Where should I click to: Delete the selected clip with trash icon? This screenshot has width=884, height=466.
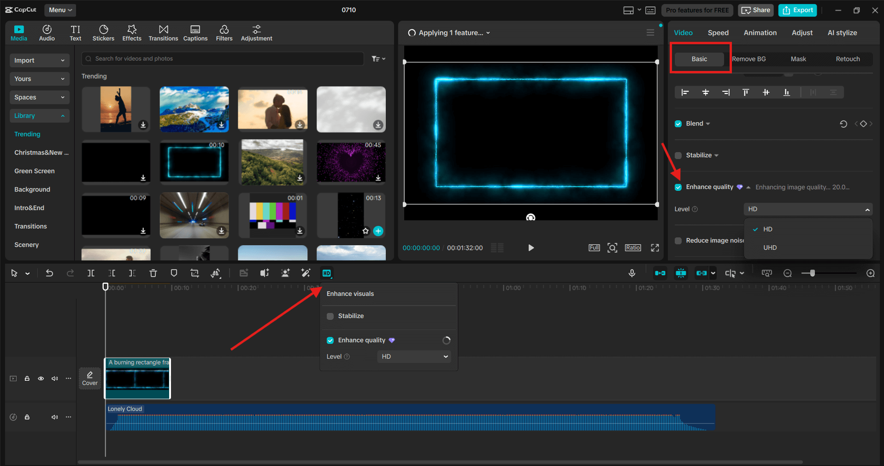click(x=153, y=273)
